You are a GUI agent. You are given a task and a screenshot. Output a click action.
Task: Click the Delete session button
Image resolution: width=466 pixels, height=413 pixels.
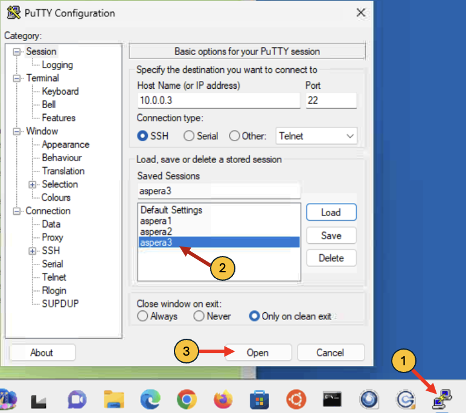(331, 258)
